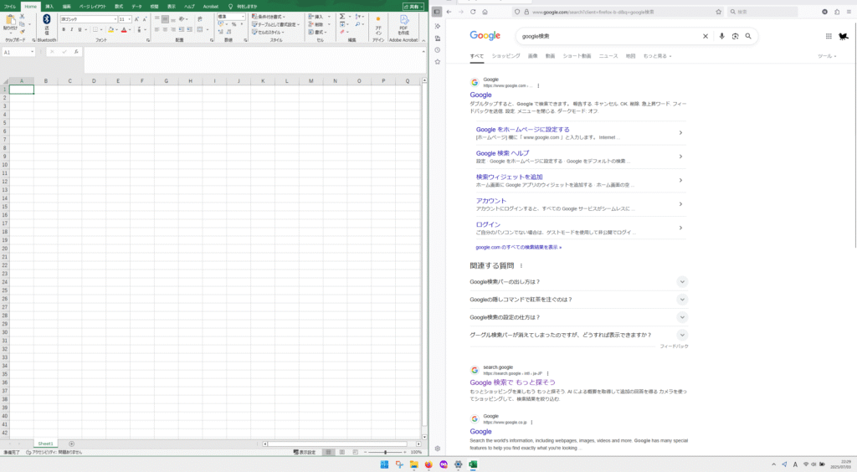Open 'Google 検索で もっと探そう' result
This screenshot has width=857, height=472.
pyautogui.click(x=512, y=382)
